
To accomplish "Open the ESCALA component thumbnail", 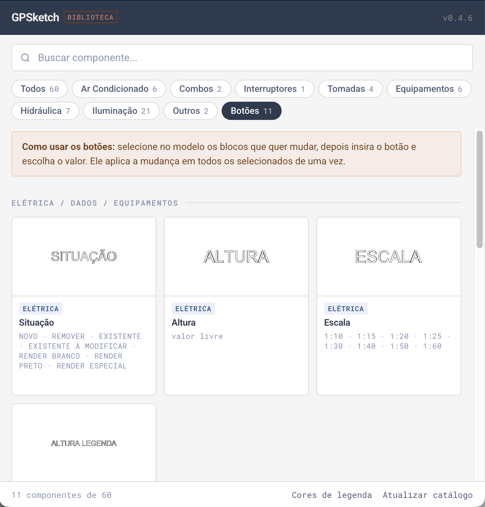I will tap(389, 257).
